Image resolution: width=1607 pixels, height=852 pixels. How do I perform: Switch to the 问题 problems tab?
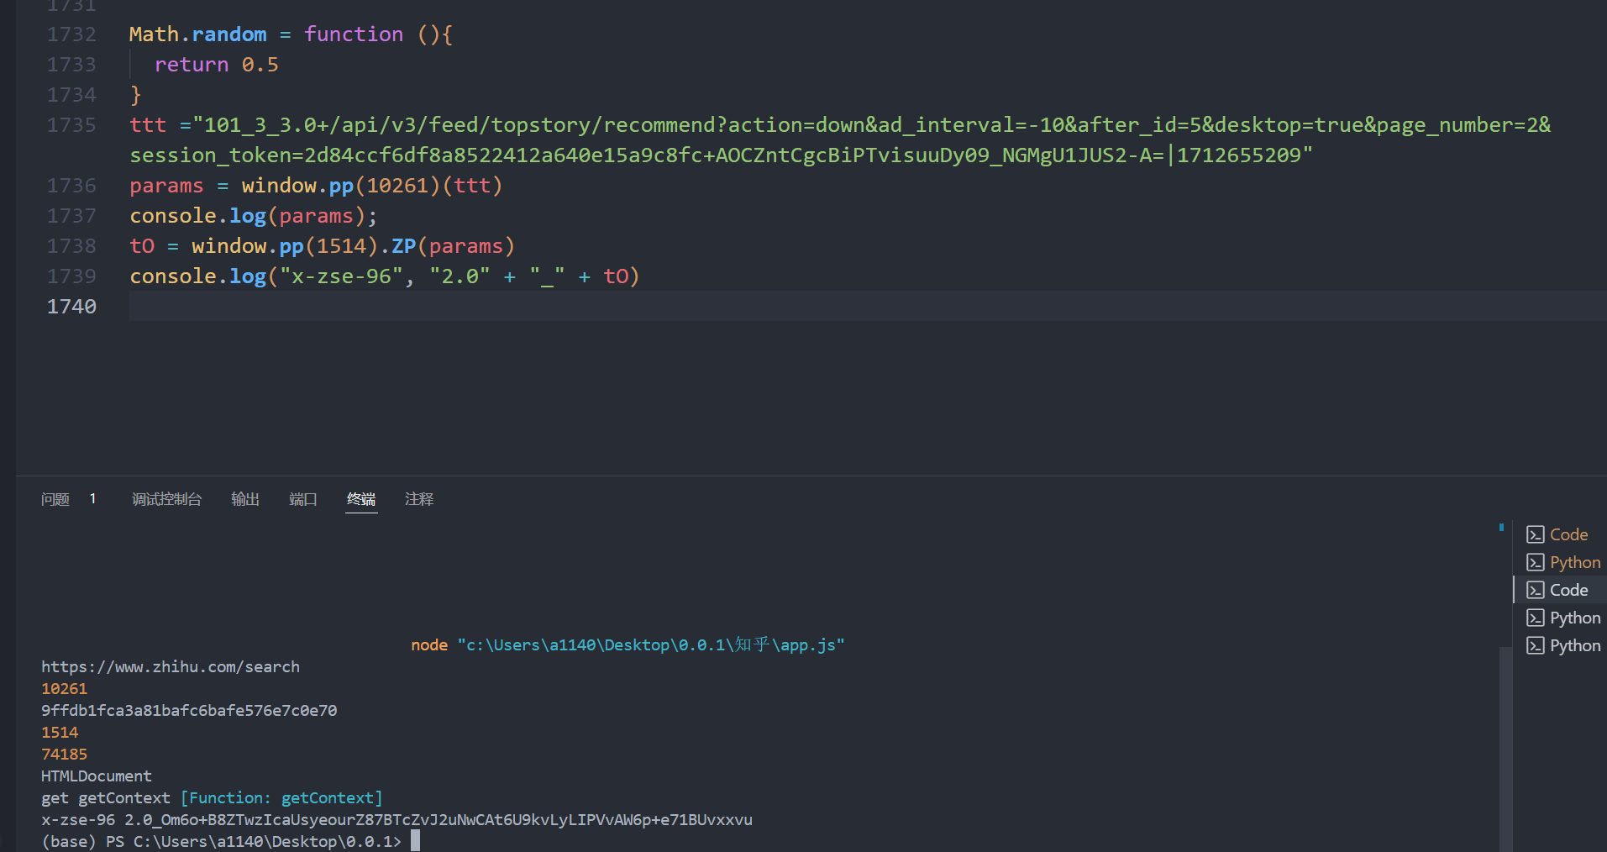(55, 499)
